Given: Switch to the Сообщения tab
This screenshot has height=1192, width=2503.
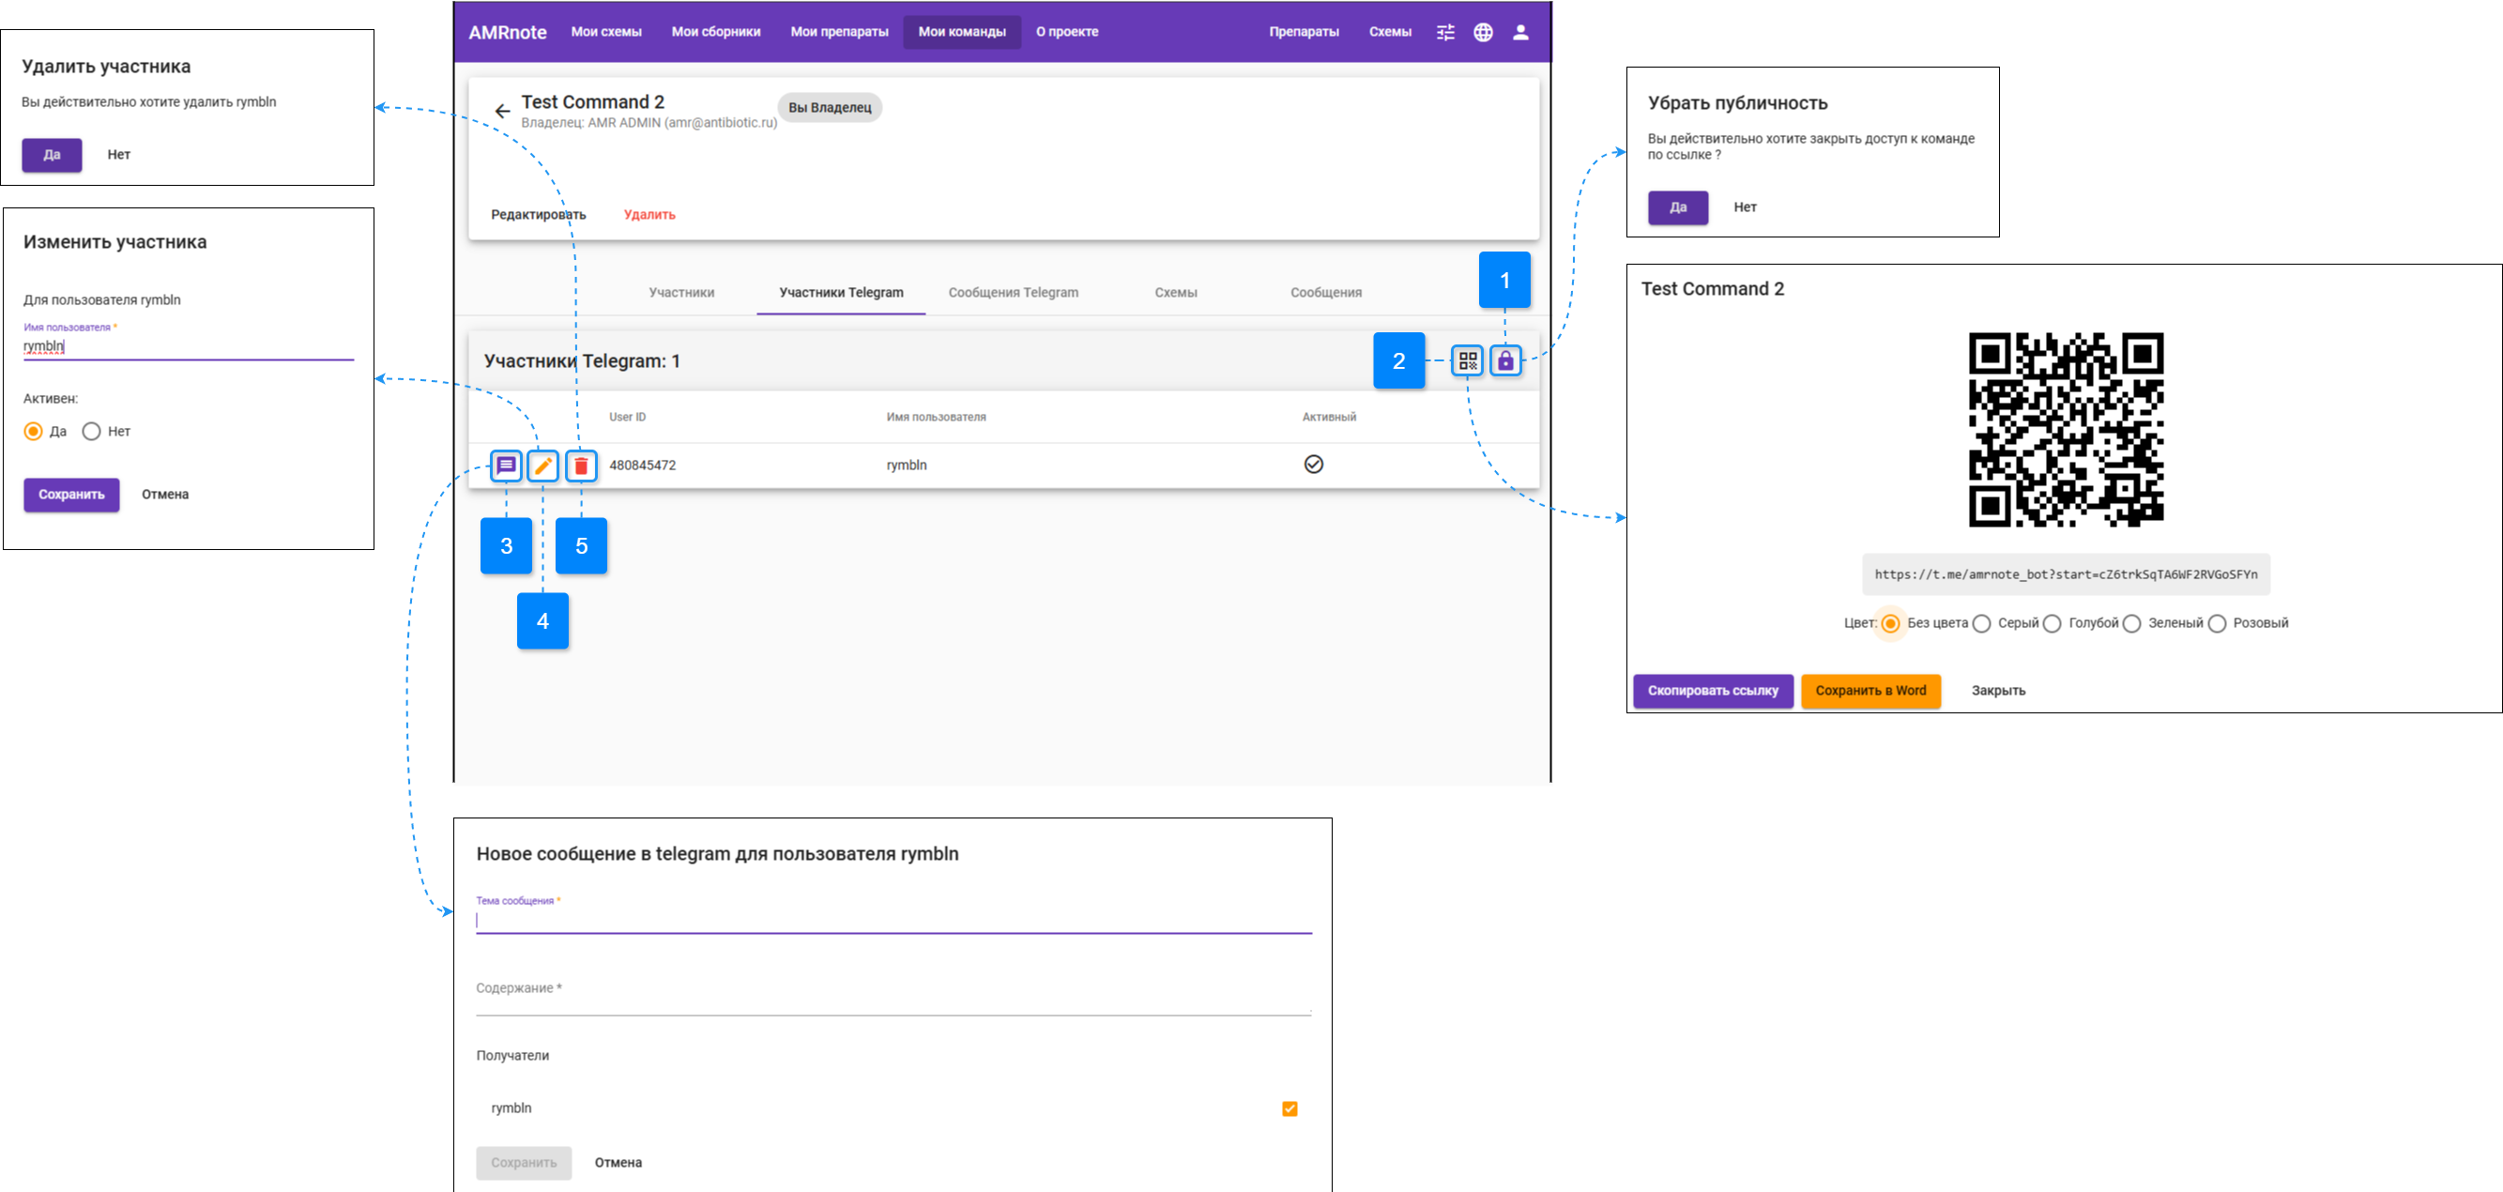Looking at the screenshot, I should [1325, 293].
